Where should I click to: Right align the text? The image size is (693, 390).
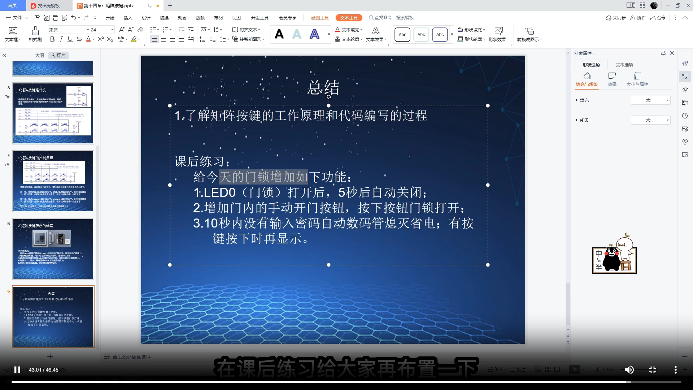pyautogui.click(x=173, y=39)
